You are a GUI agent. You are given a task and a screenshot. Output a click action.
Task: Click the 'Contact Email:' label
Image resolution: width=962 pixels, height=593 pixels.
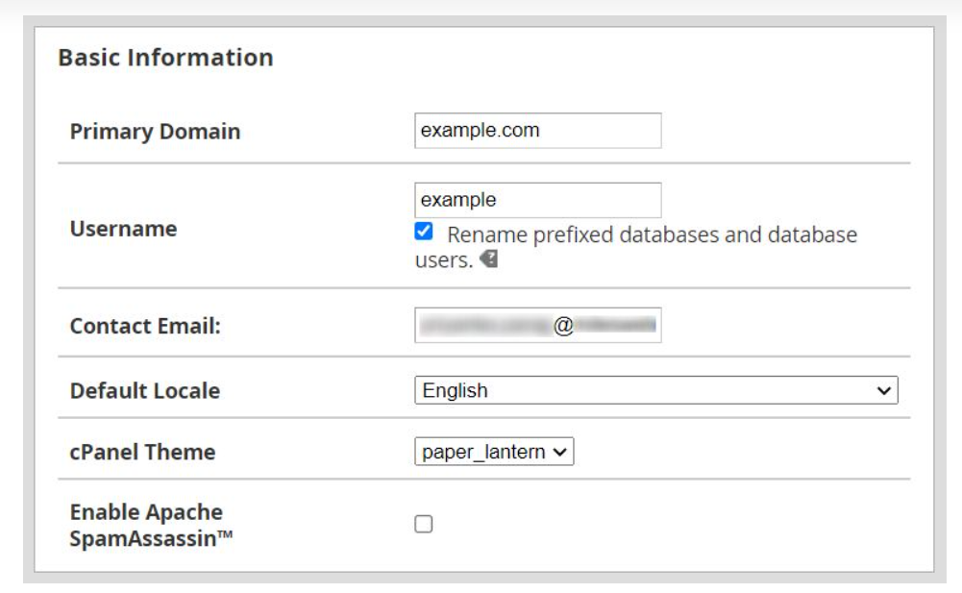pyautogui.click(x=145, y=326)
